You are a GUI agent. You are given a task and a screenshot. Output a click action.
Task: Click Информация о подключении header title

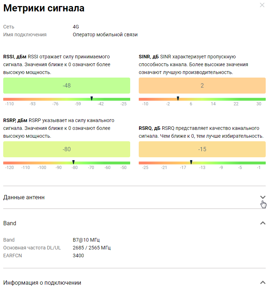tap(42, 283)
